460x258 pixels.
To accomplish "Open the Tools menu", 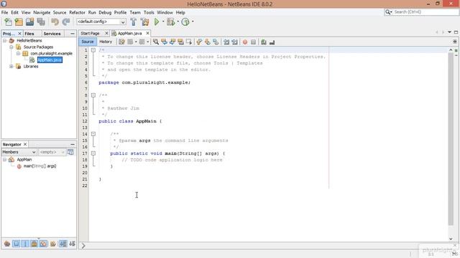I will pos(149,13).
